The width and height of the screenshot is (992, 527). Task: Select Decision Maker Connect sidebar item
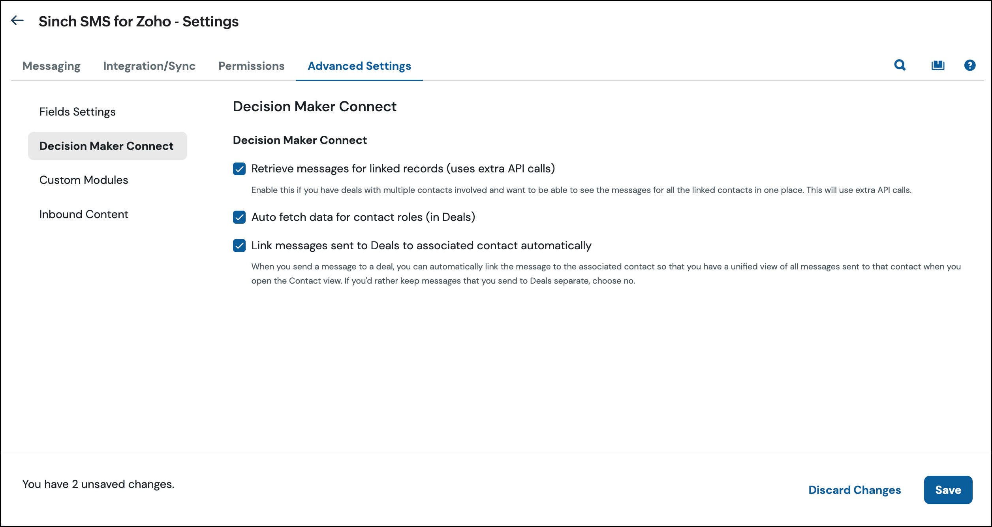click(x=107, y=146)
